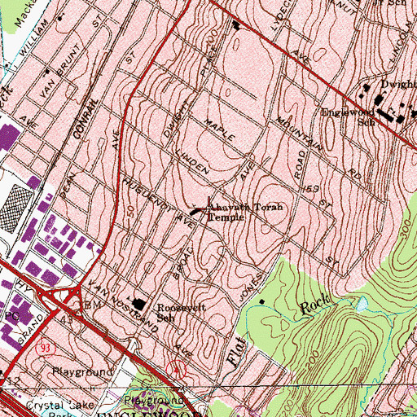Image resolution: width=417 pixels, height=417 pixels.
Task: Click the 'CONRAIL' railroad label
Action: tap(86, 119)
